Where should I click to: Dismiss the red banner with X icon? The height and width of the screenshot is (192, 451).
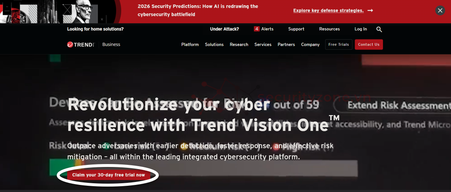tap(440, 11)
